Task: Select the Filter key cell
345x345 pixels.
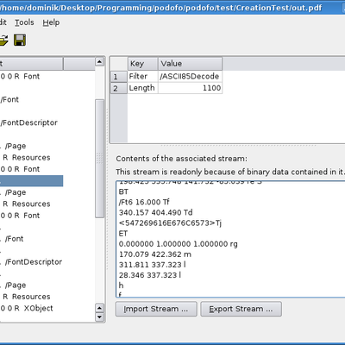Action: pyautogui.click(x=143, y=77)
